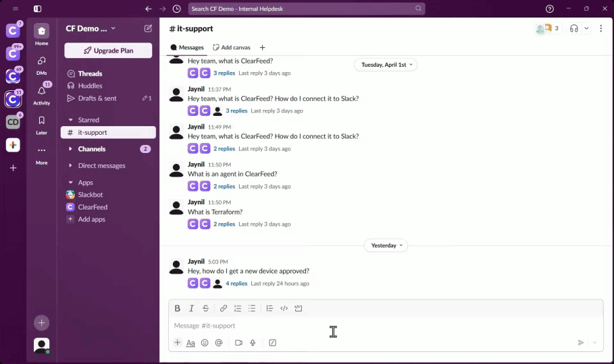The width and height of the screenshot is (614, 364).
Task: Toggle bold formatting in the composer
Action: (x=178, y=308)
